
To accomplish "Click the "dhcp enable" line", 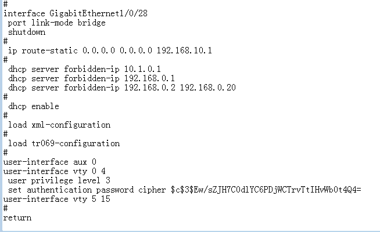I will click(34, 106).
